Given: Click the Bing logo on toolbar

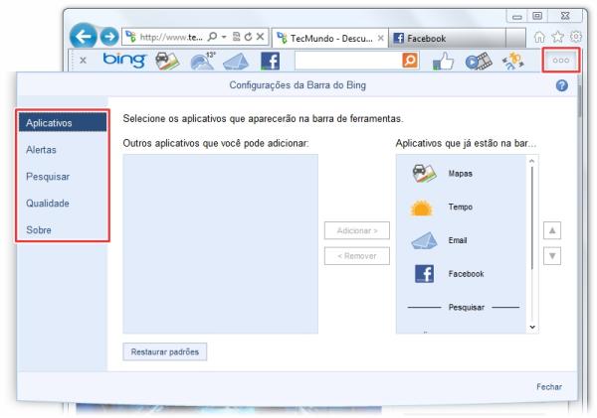Looking at the screenshot, I should click(124, 60).
